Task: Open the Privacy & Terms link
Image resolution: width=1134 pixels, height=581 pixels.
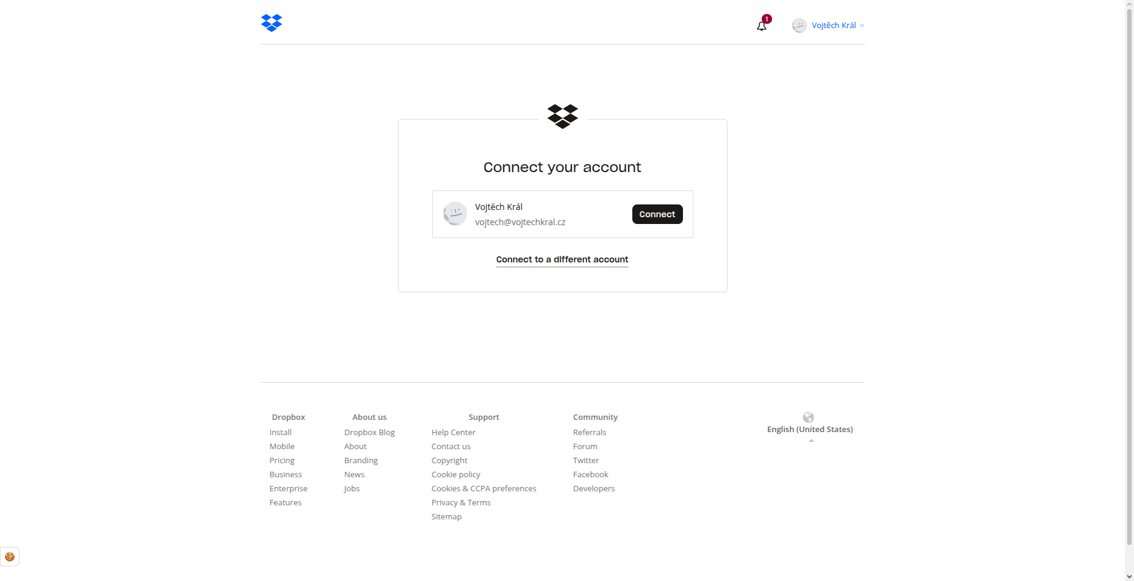Action: click(x=461, y=502)
